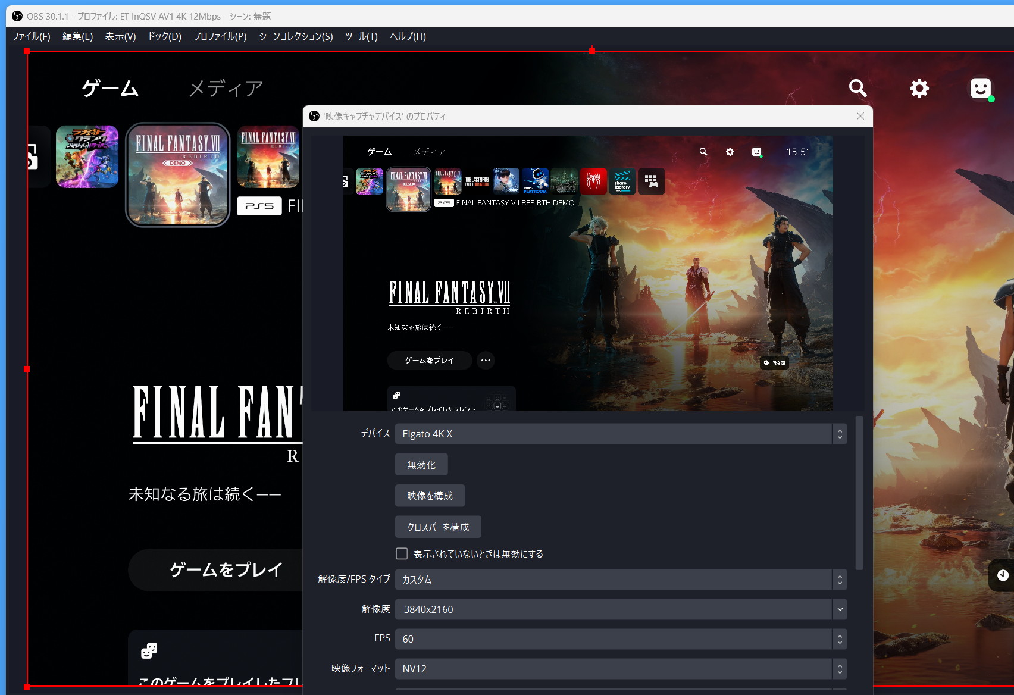The image size is (1014, 695).
Task: Click the friends icon under the game title
Action: (x=149, y=650)
